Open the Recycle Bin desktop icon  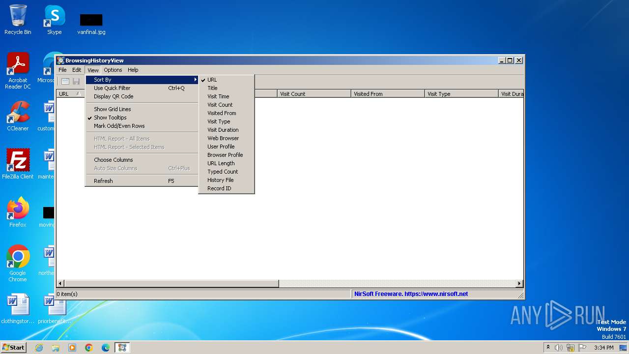point(18,20)
